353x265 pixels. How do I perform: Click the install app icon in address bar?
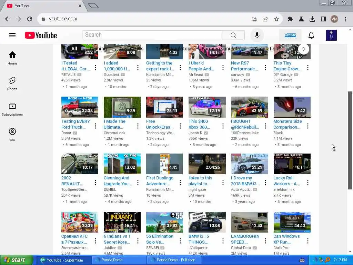[x=254, y=19]
